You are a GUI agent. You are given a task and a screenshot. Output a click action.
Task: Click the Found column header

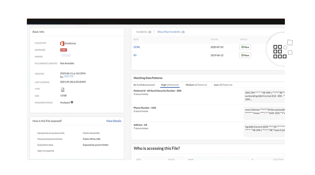[214, 40]
